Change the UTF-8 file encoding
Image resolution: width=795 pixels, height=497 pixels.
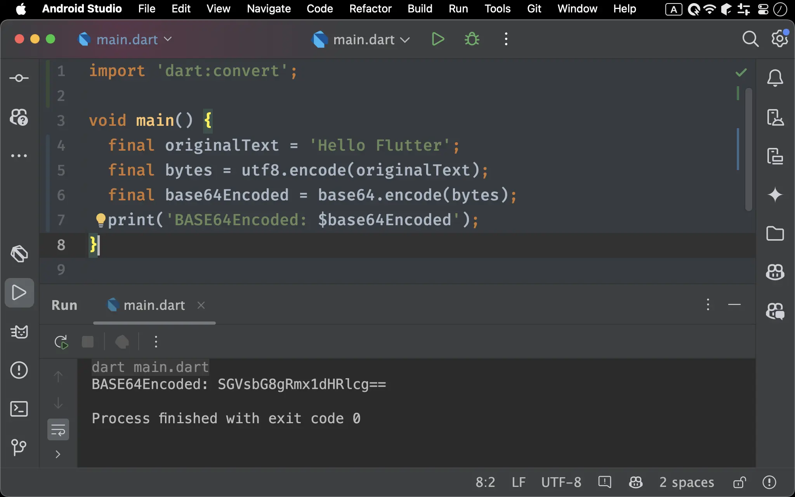(561, 482)
